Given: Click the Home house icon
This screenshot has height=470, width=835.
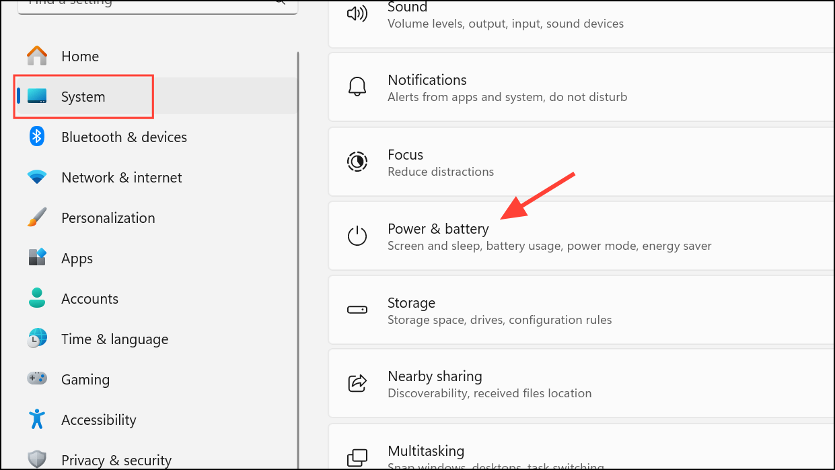Looking at the screenshot, I should [x=37, y=56].
